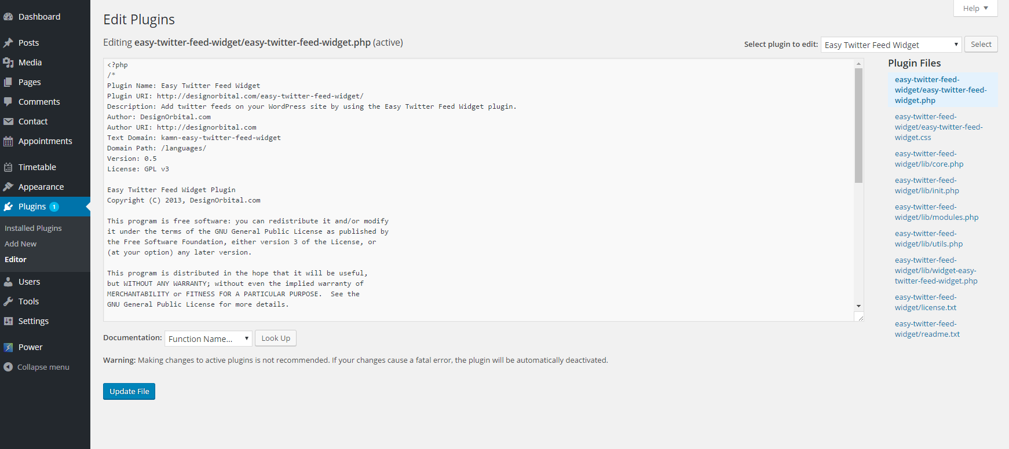Image resolution: width=1009 pixels, height=449 pixels.
Task: Open Users via the person icon
Action: coord(9,281)
